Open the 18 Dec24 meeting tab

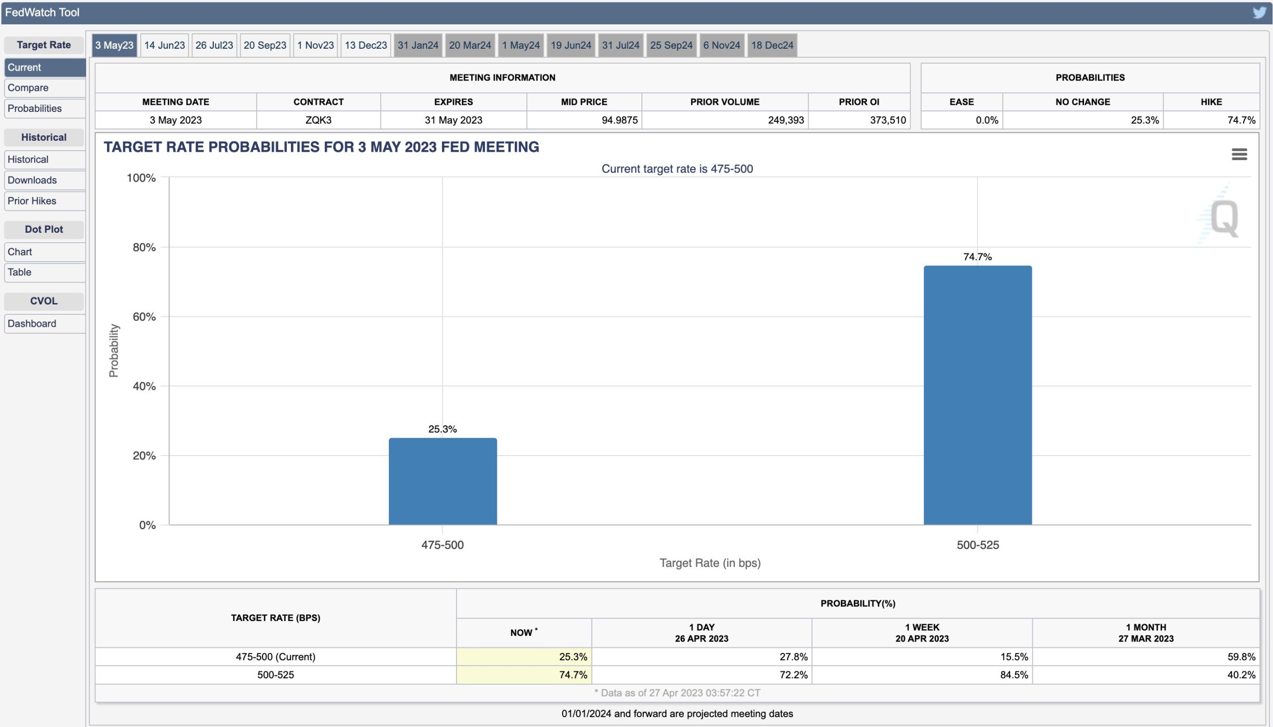[x=772, y=45]
